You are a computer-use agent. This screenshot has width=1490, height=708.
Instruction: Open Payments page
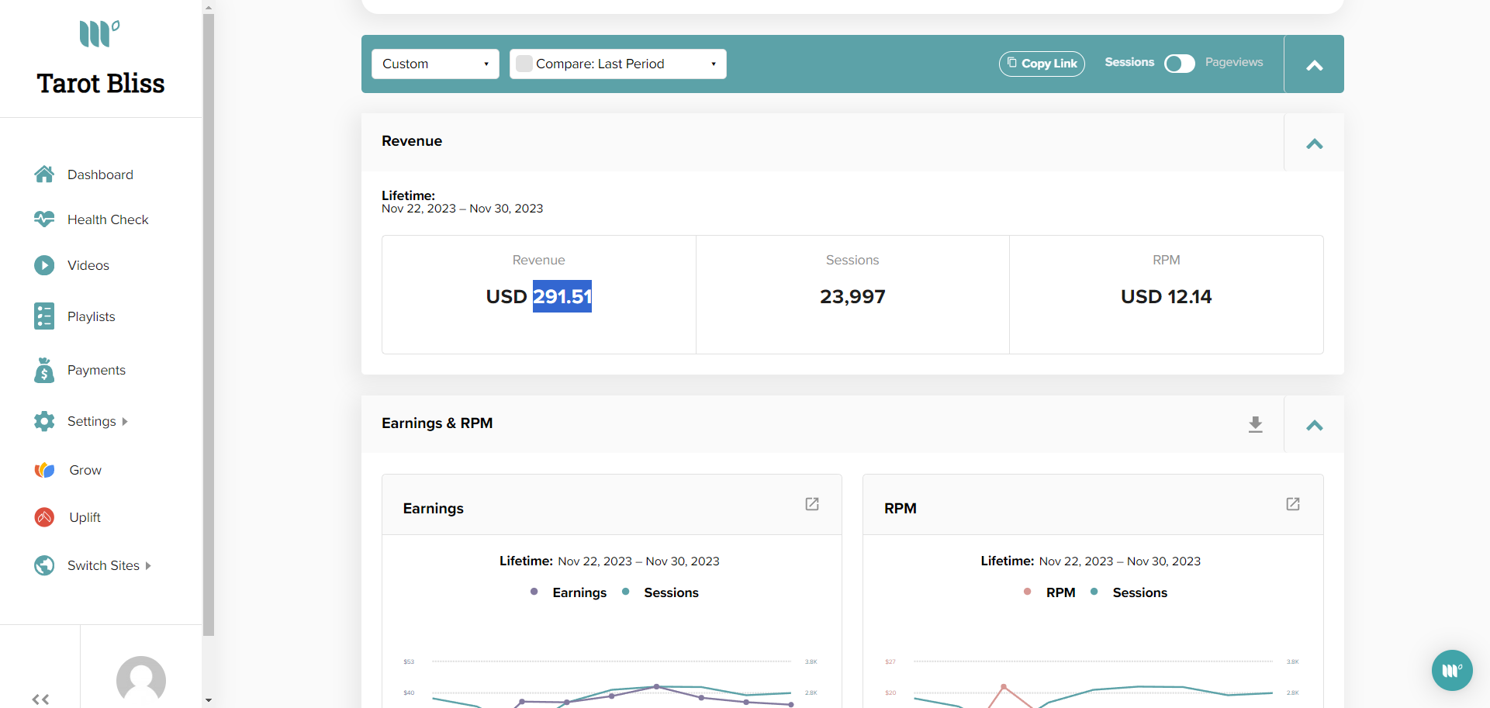point(96,370)
